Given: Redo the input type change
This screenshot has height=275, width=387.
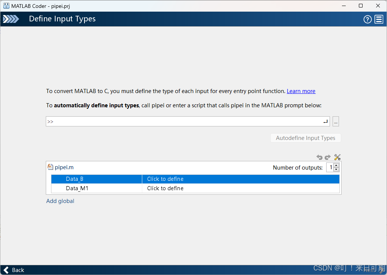Looking at the screenshot, I should 328,157.
